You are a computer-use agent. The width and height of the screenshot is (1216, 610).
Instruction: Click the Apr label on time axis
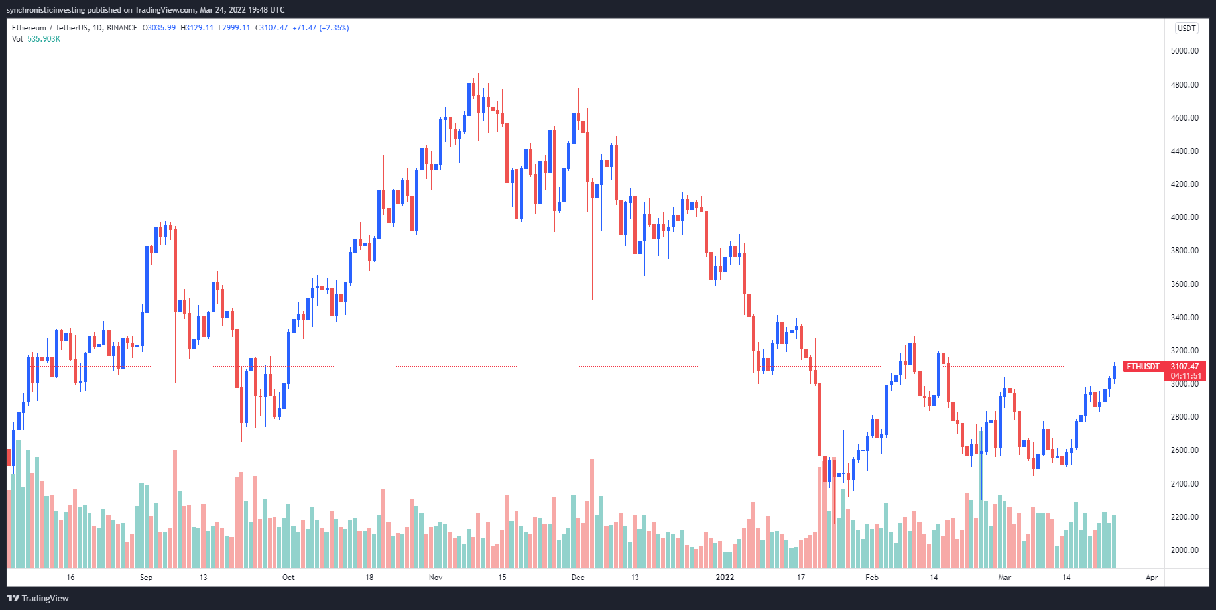[x=1152, y=578]
